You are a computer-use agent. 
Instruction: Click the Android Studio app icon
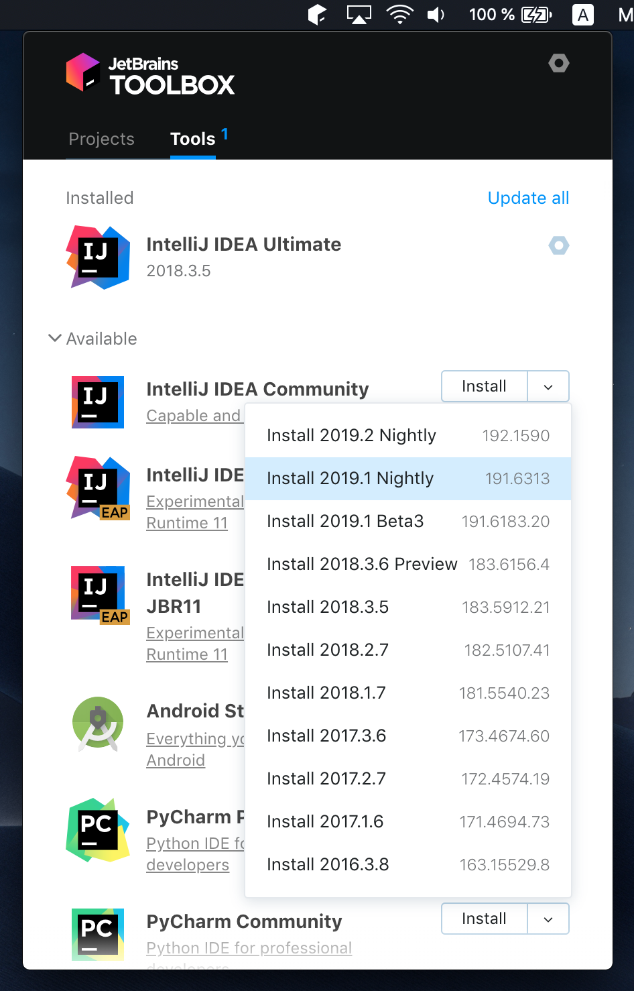(x=98, y=724)
